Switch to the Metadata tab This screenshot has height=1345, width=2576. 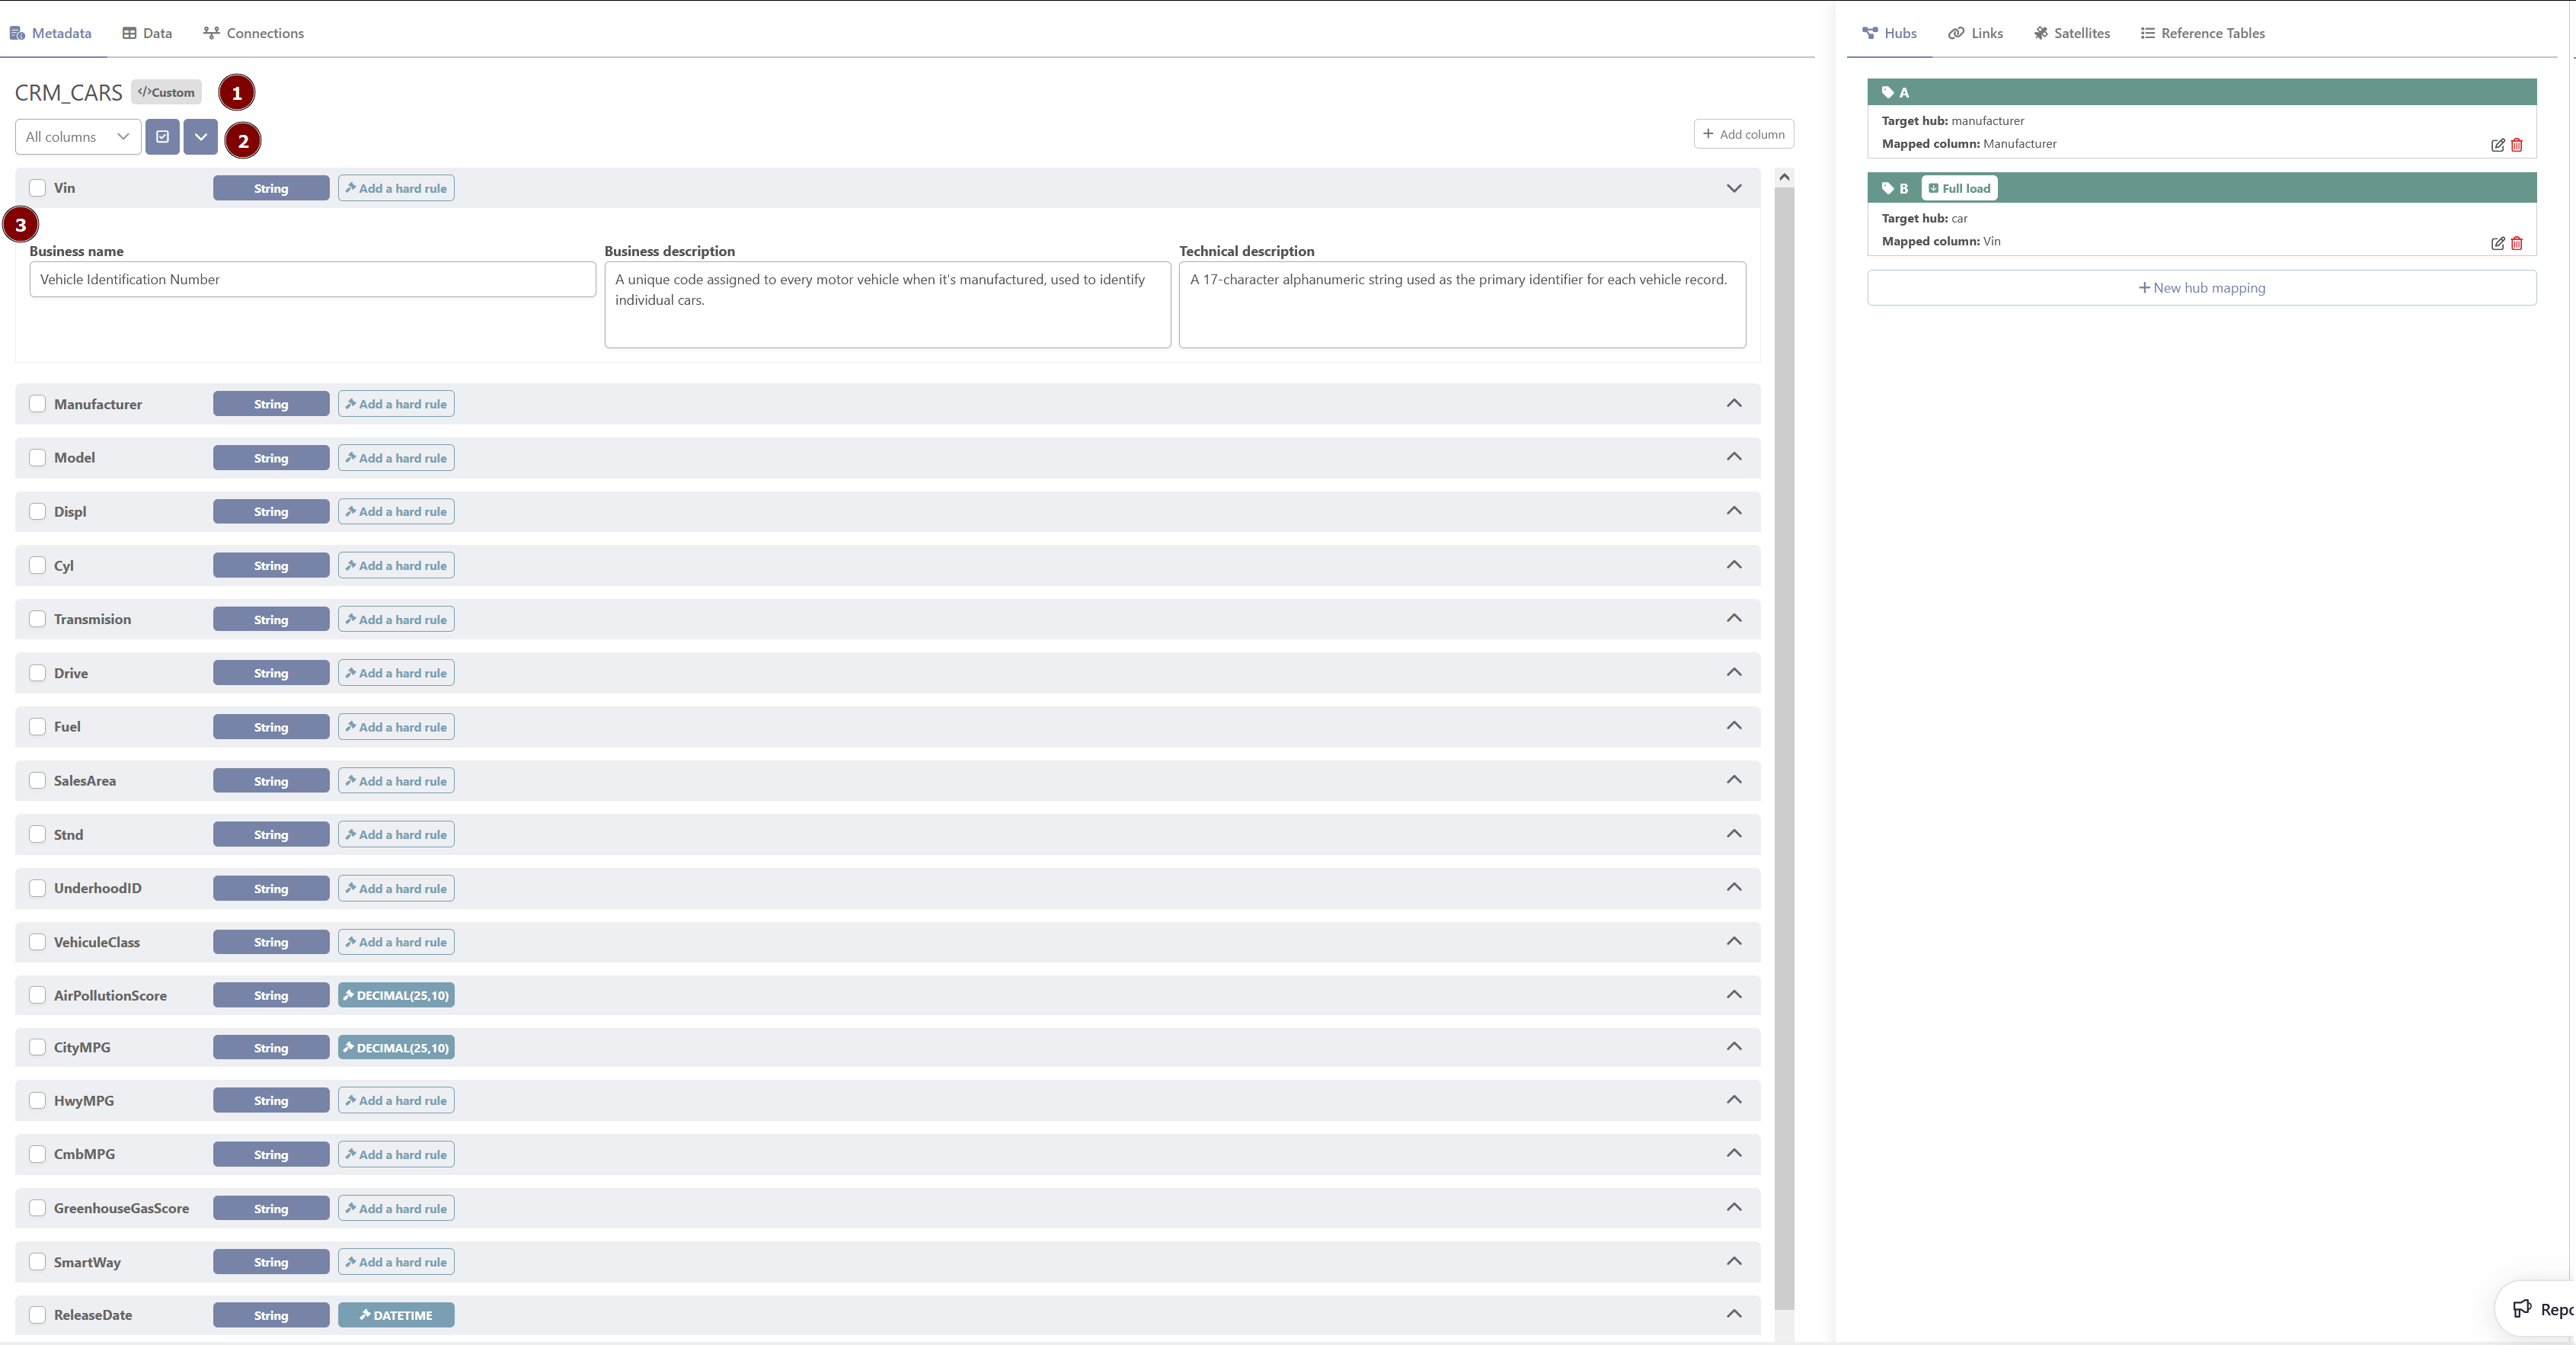tap(51, 33)
